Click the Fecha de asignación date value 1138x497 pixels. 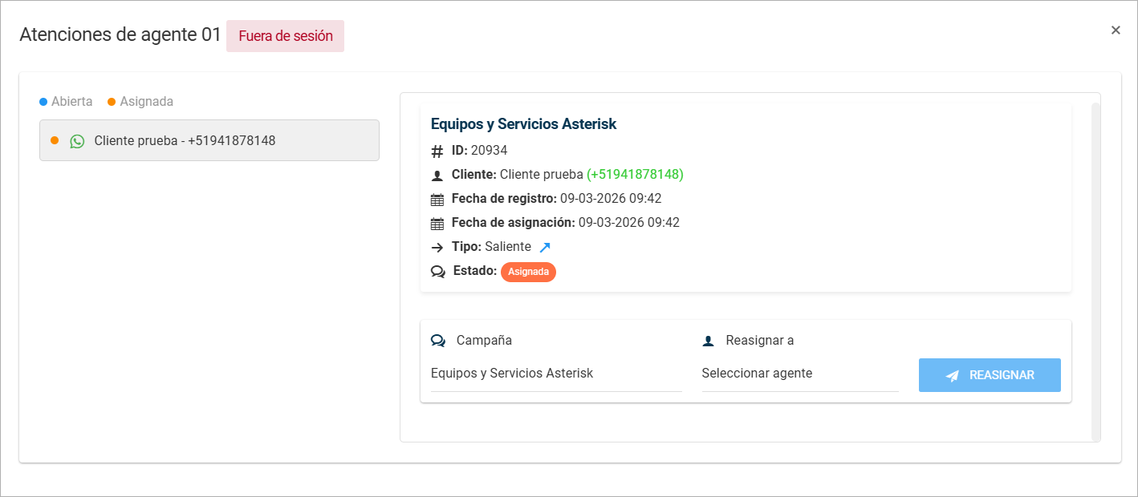coord(629,223)
